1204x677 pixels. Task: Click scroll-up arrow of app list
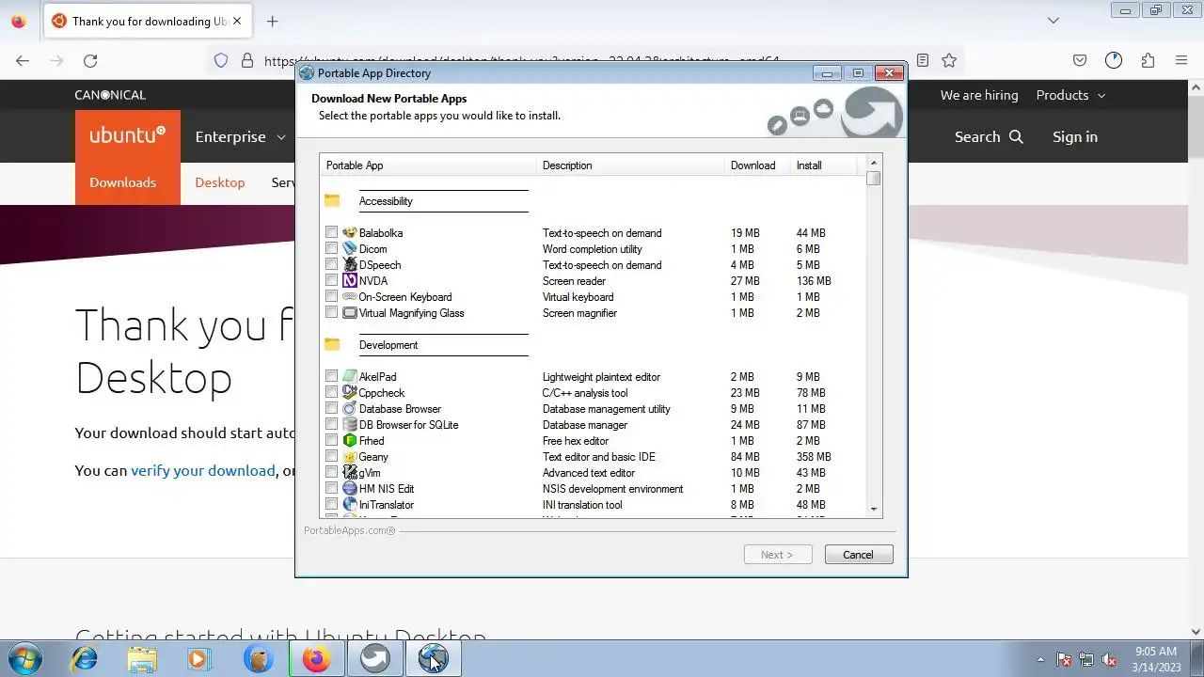click(x=874, y=163)
